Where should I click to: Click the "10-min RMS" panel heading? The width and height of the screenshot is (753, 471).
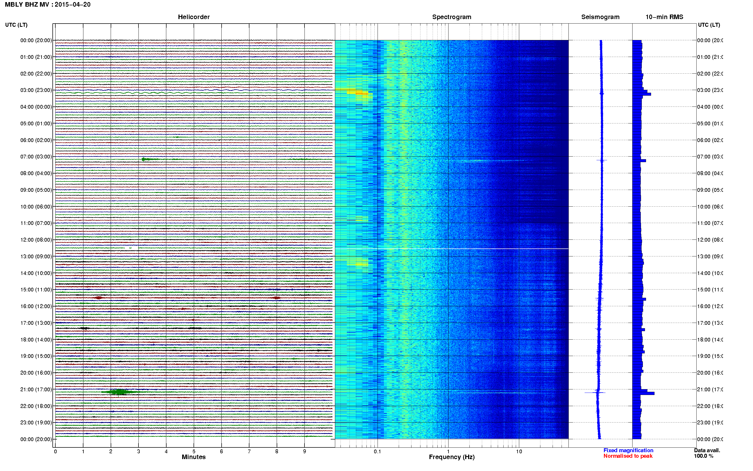[x=664, y=17]
